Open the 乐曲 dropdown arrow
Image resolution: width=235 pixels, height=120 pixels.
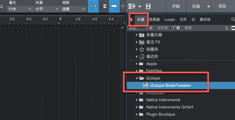[209, 7]
